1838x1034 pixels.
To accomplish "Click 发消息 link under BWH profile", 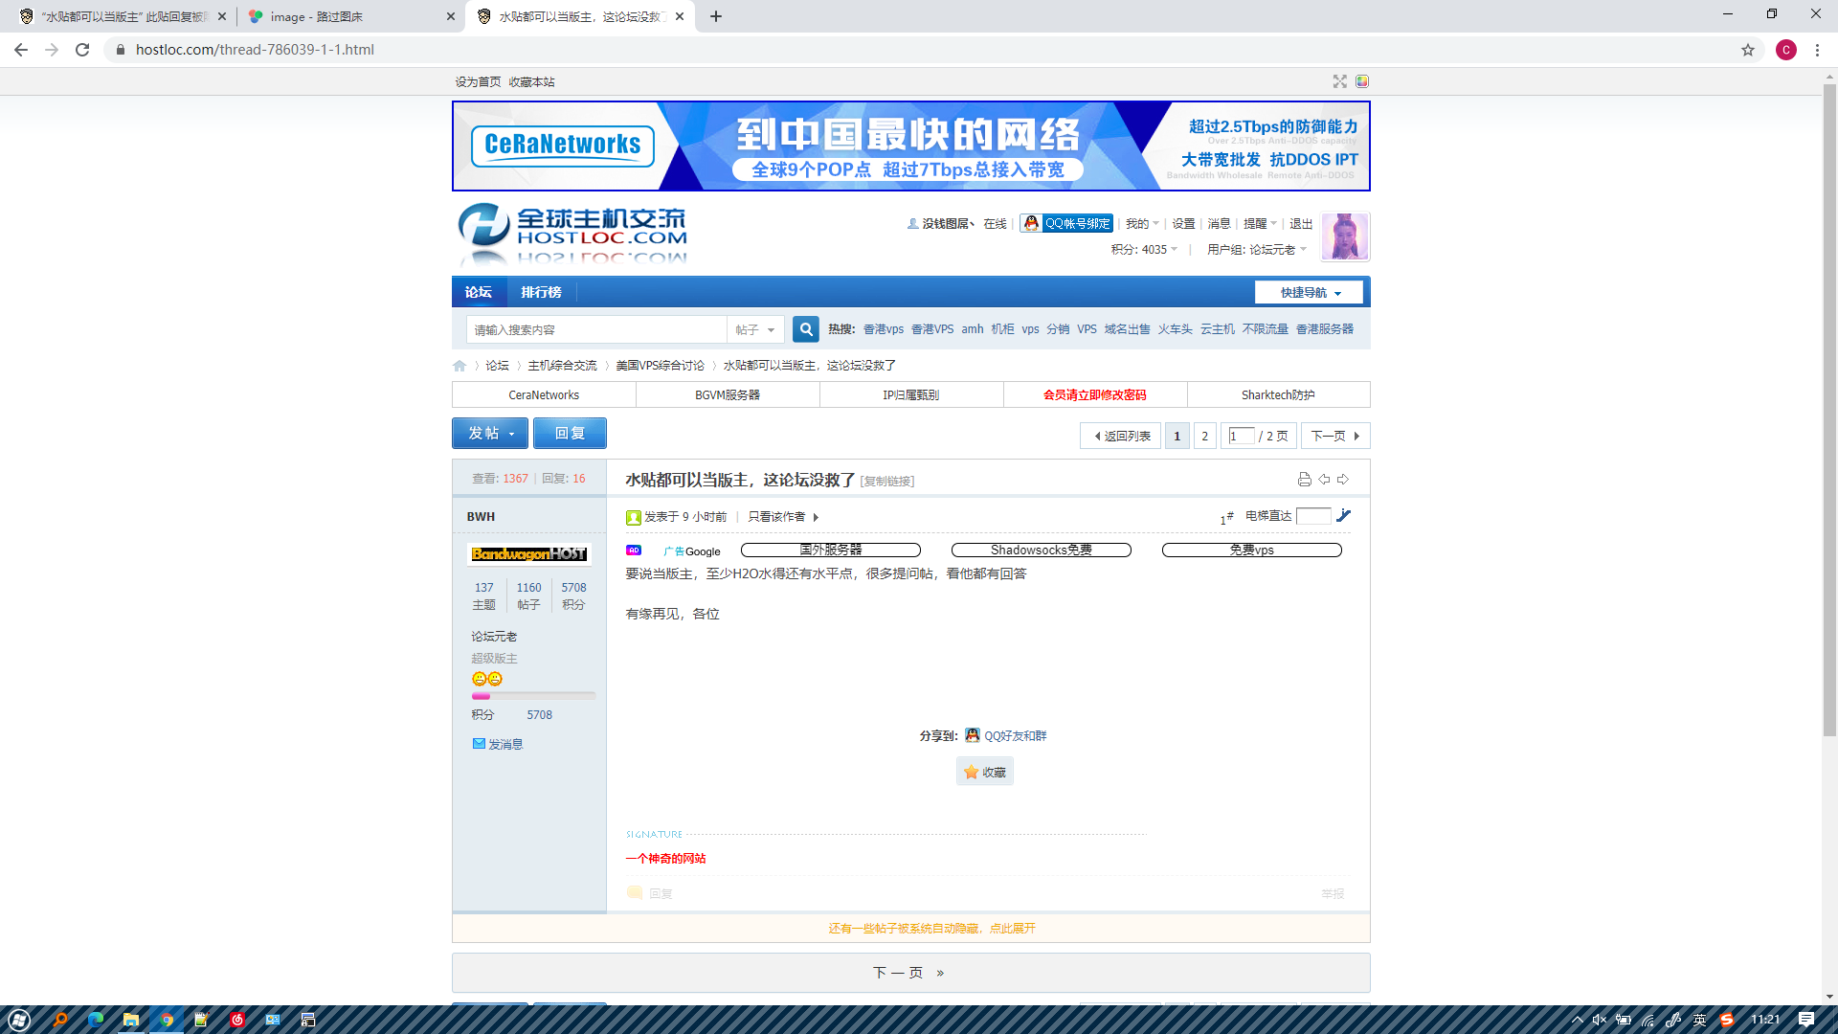I will [504, 744].
